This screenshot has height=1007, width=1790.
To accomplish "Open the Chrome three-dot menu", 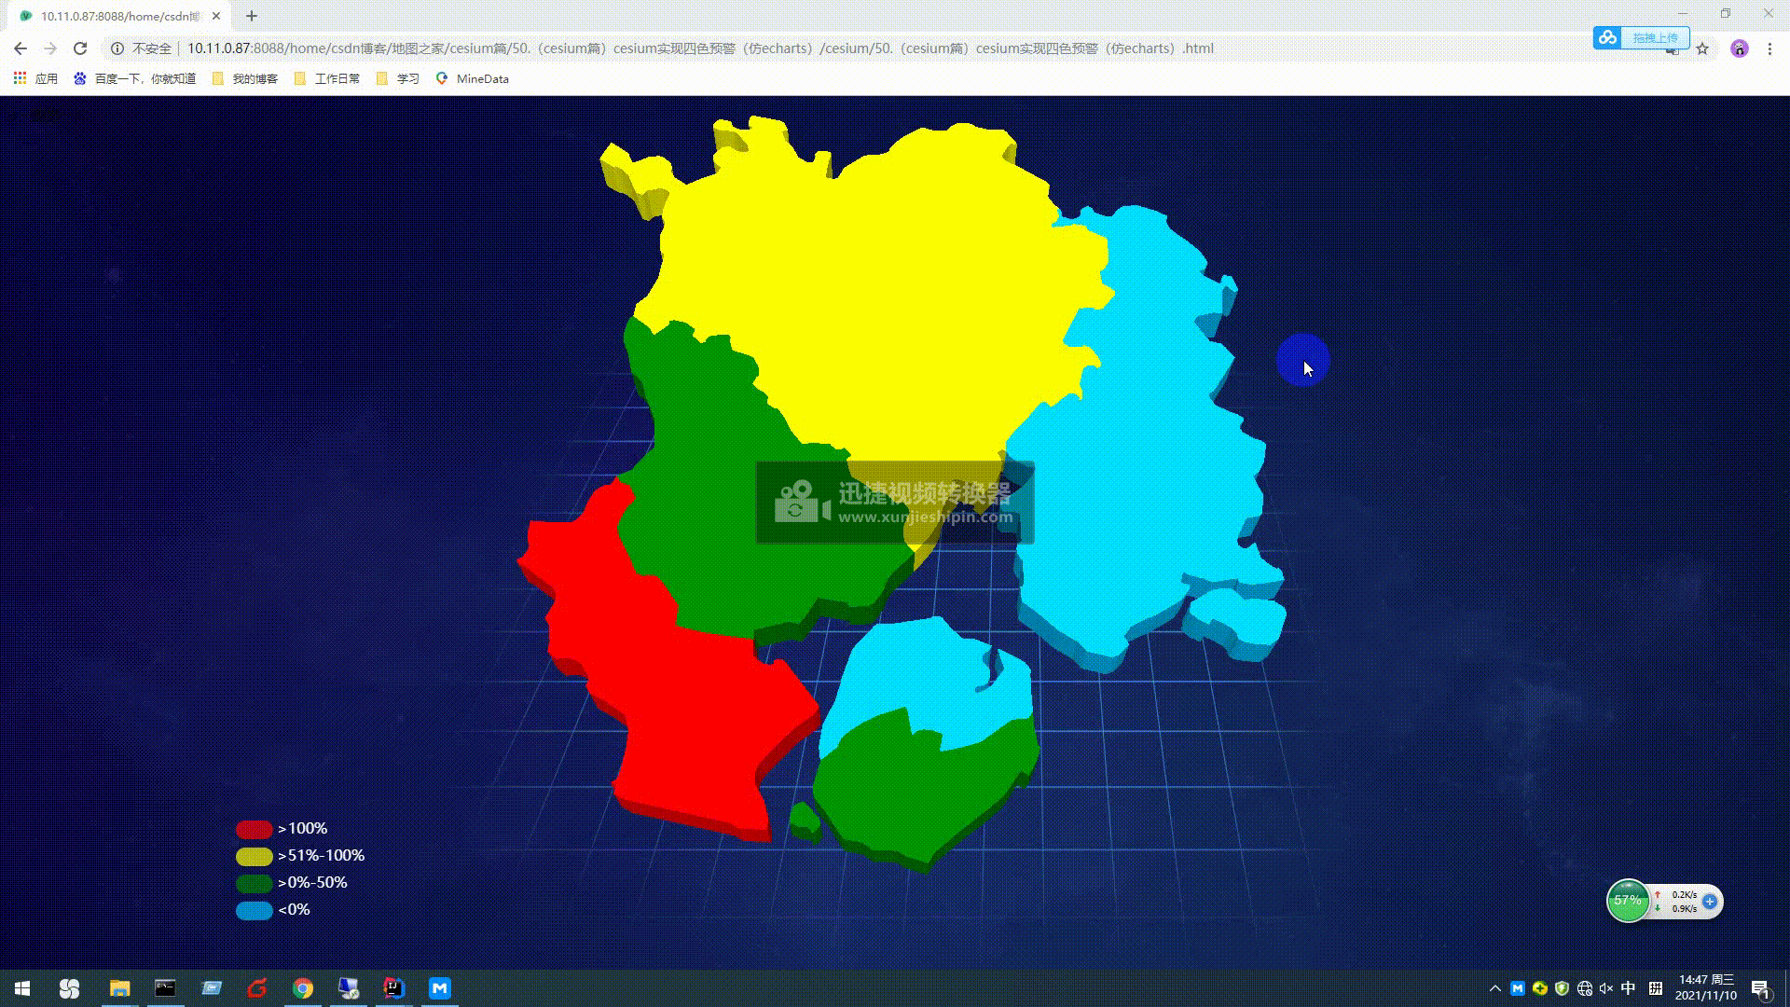I will (1769, 48).
